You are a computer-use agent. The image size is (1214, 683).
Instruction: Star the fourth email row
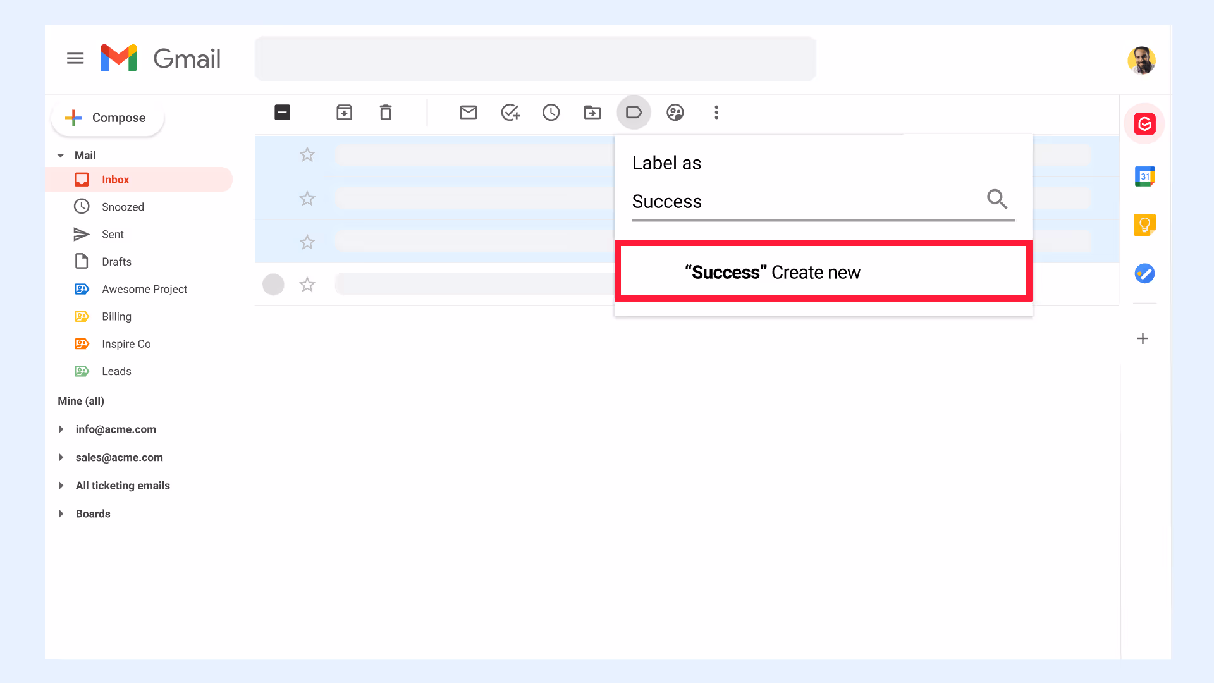pos(307,285)
